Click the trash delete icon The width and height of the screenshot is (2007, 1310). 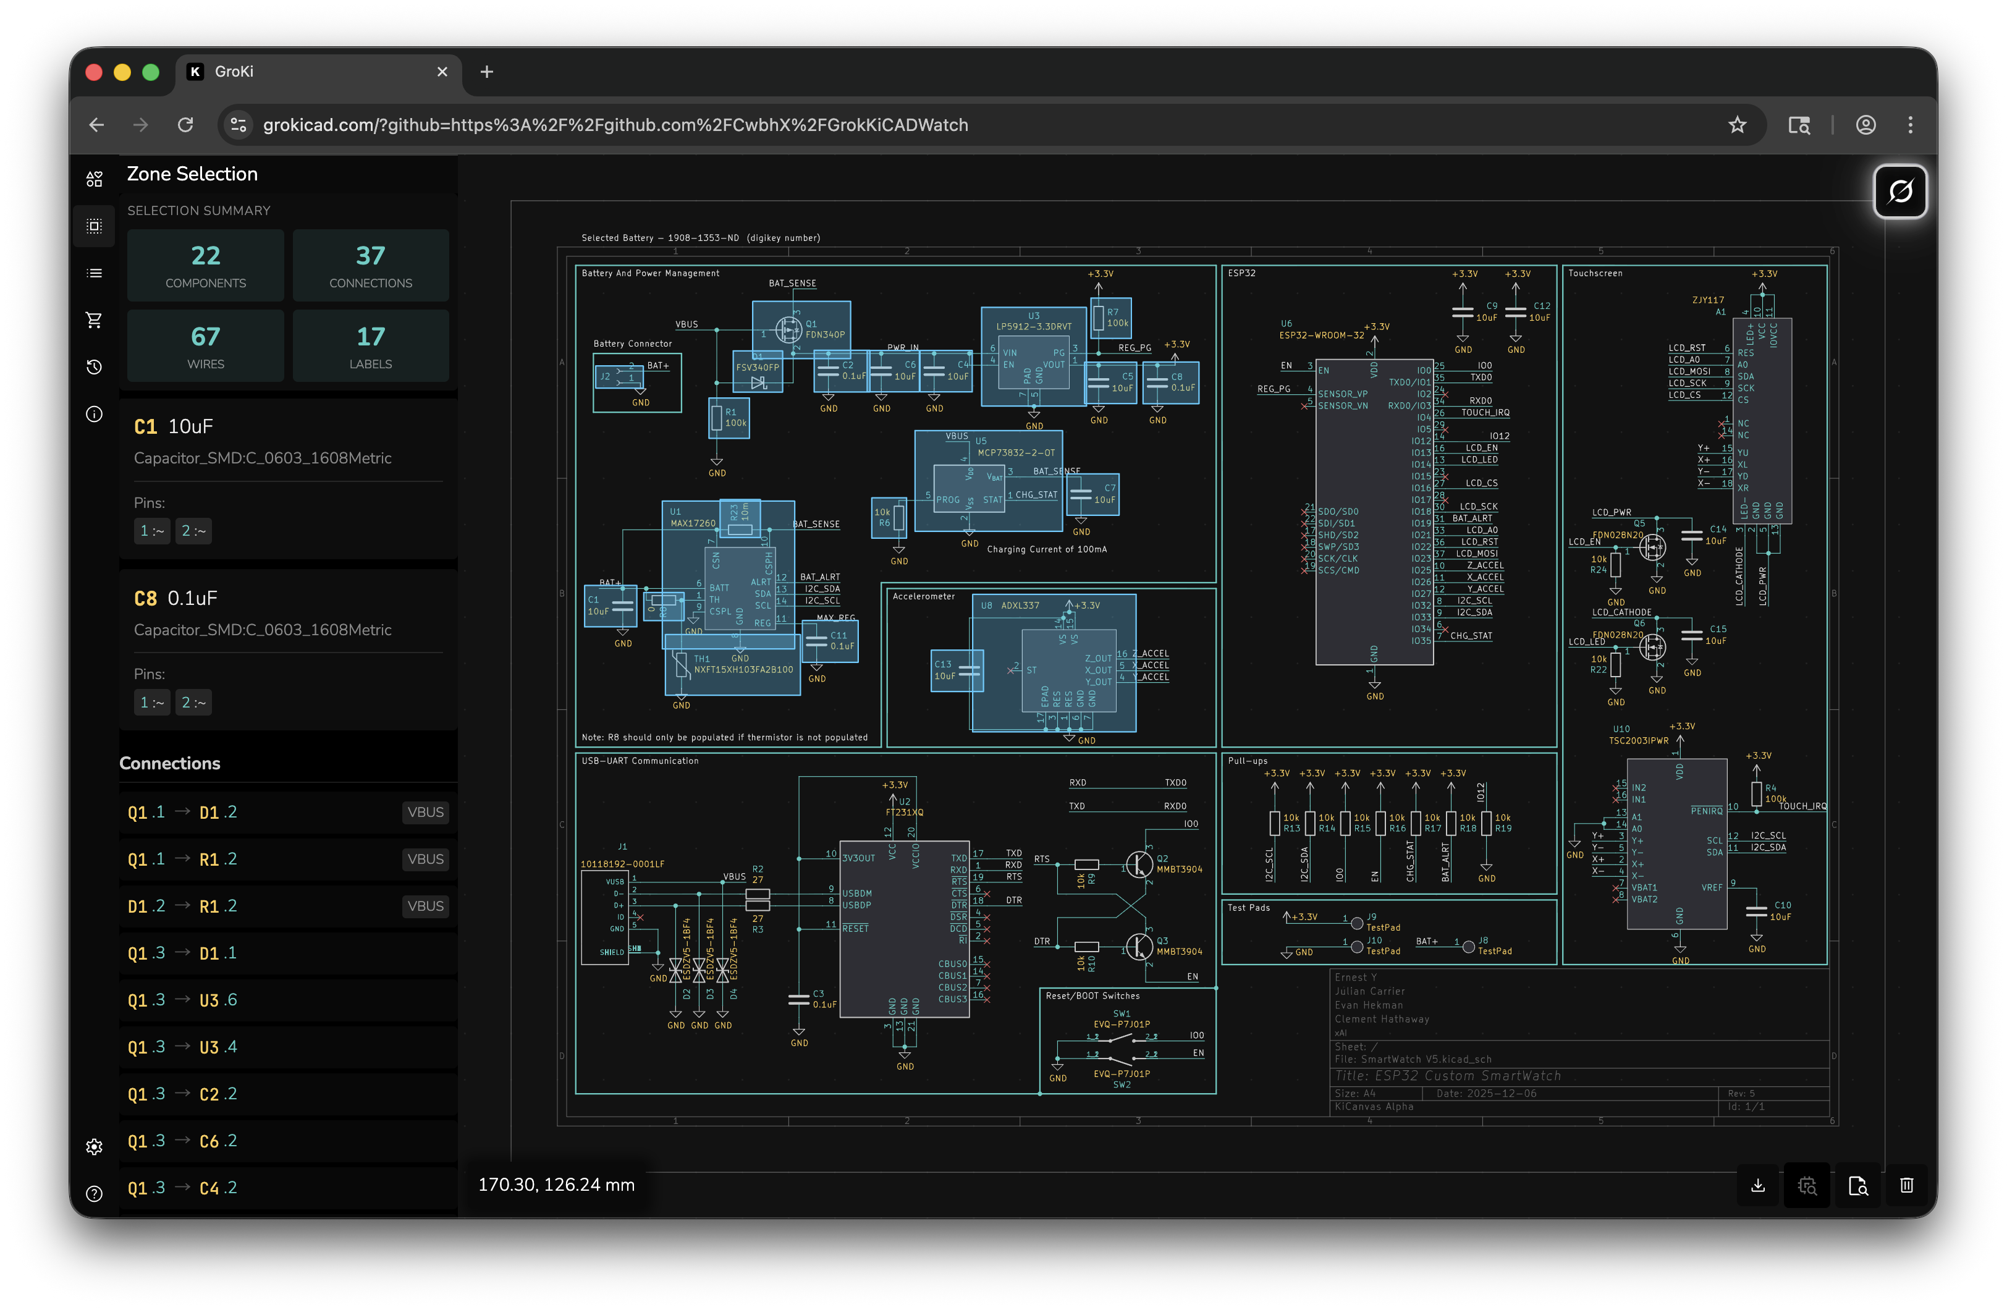click(1907, 1185)
